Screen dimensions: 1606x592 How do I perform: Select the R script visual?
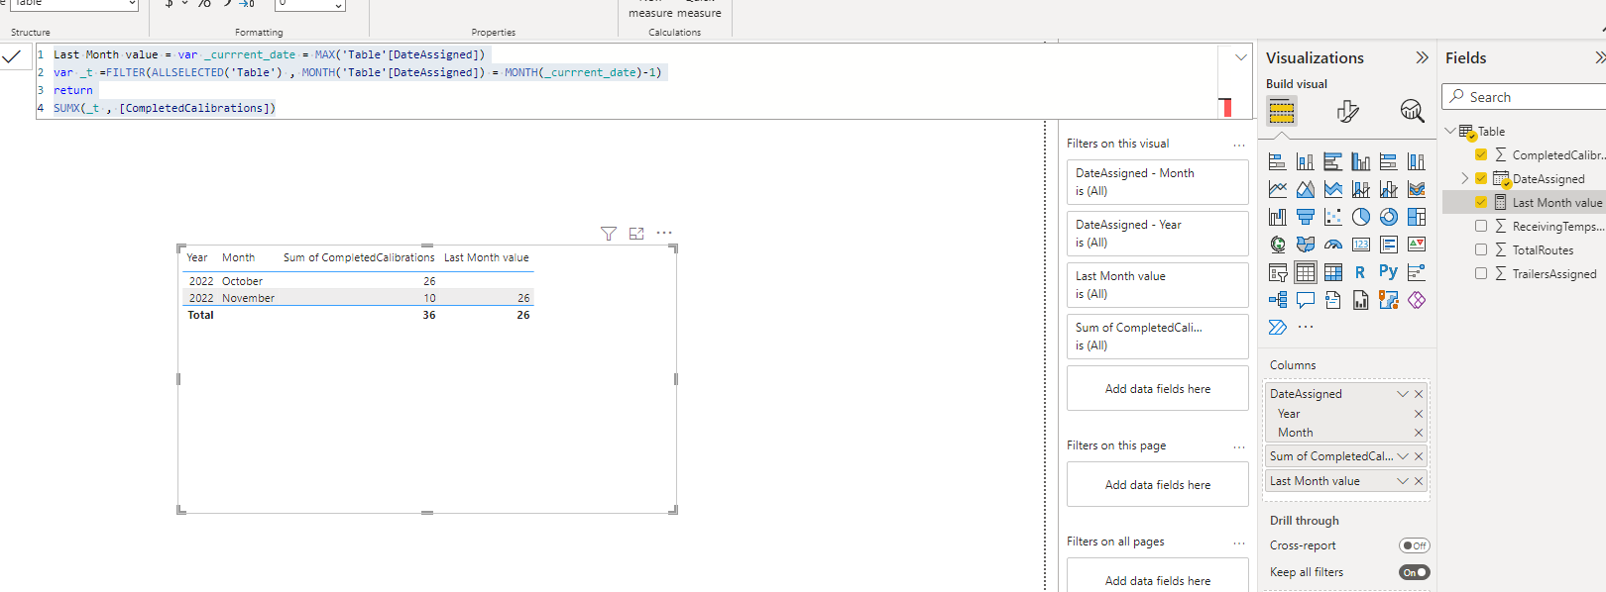(1360, 272)
